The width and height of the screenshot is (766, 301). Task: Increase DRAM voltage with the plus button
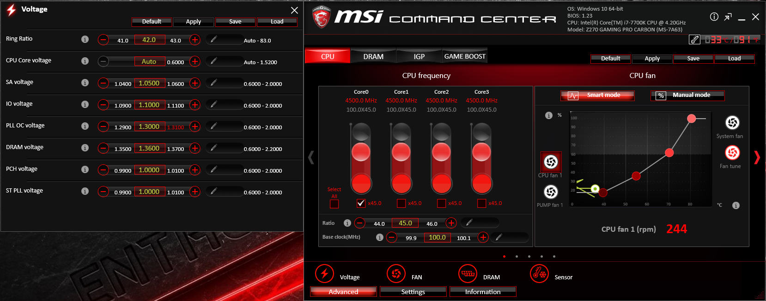195,148
